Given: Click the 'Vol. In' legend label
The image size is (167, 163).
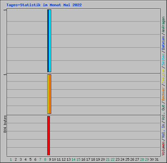Looking at the screenshot, I should point(163,131).
